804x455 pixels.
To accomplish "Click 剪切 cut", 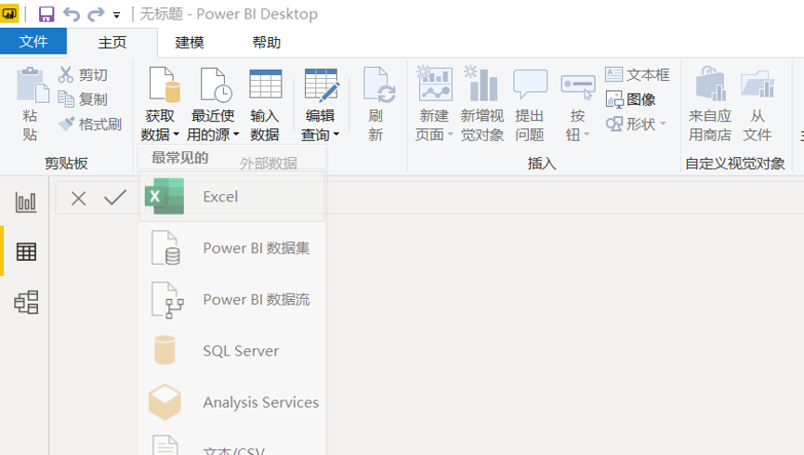I will (83, 75).
